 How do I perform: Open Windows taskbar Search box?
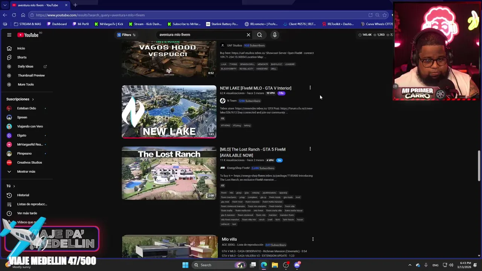tap(220, 265)
